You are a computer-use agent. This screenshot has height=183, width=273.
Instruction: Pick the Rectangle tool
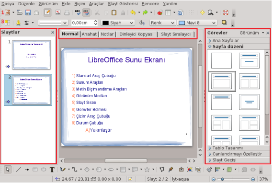point(35,170)
